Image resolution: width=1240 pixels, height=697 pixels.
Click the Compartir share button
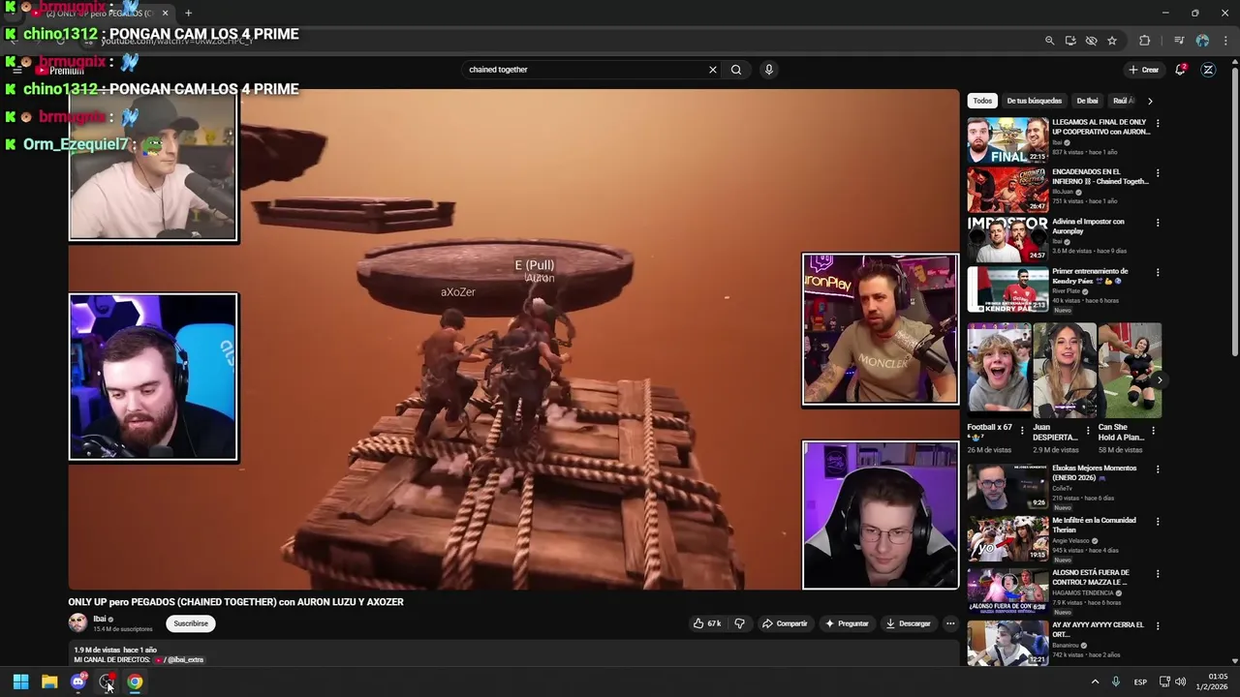(x=785, y=623)
